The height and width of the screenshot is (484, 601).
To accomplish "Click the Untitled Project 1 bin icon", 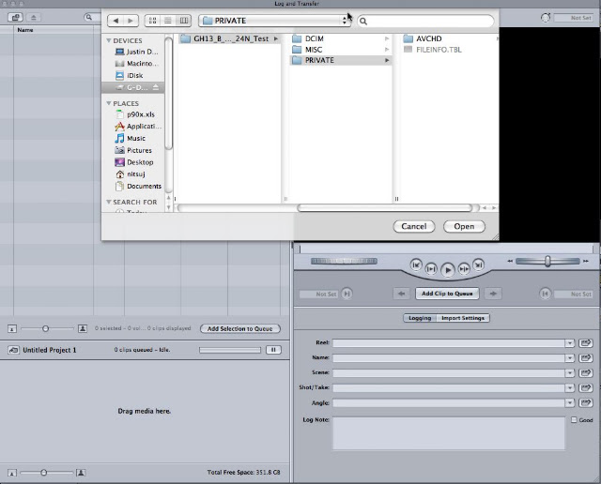I will 13,350.
